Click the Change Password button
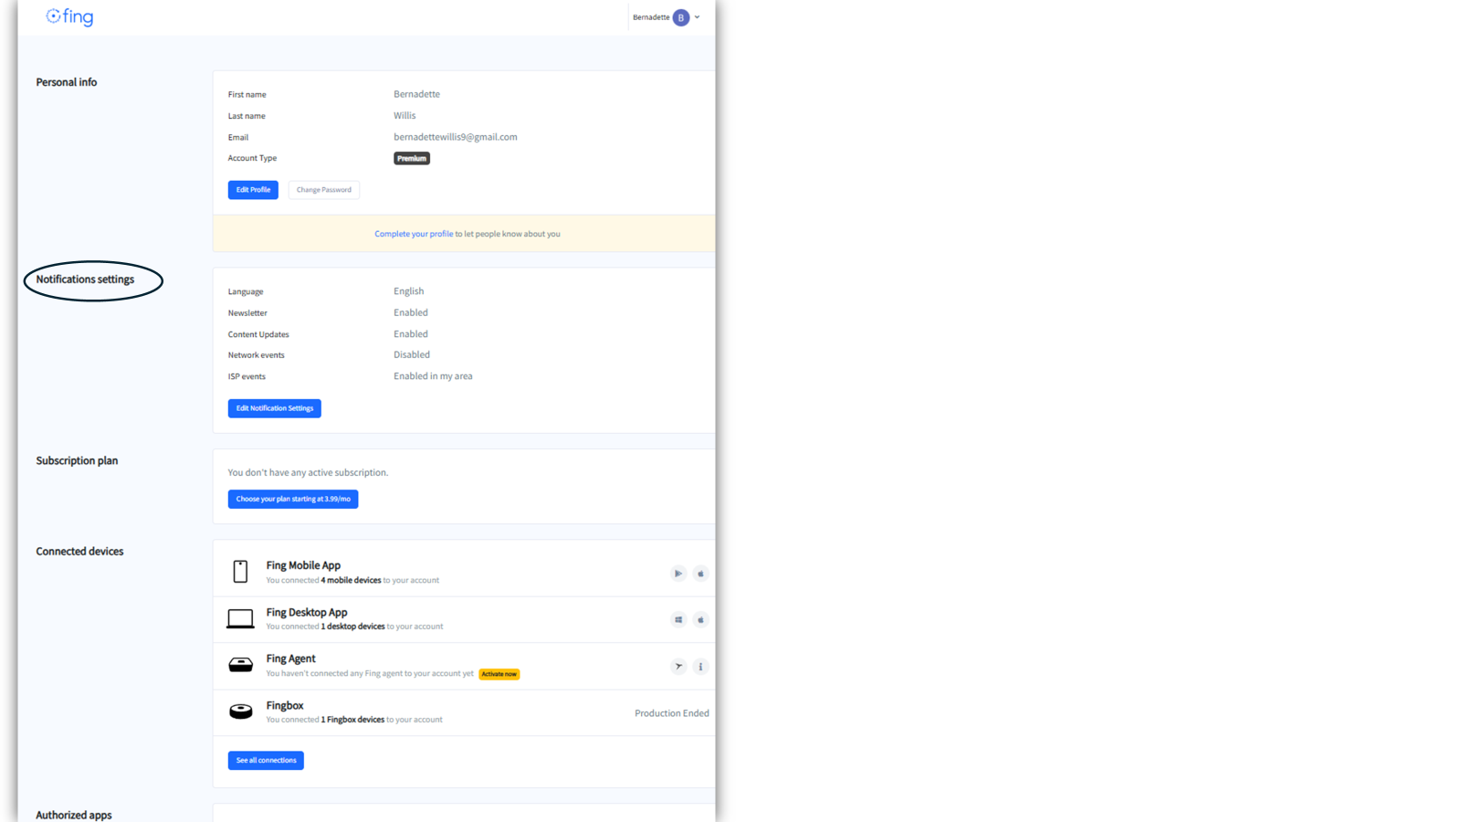1461x822 pixels. pyautogui.click(x=323, y=190)
